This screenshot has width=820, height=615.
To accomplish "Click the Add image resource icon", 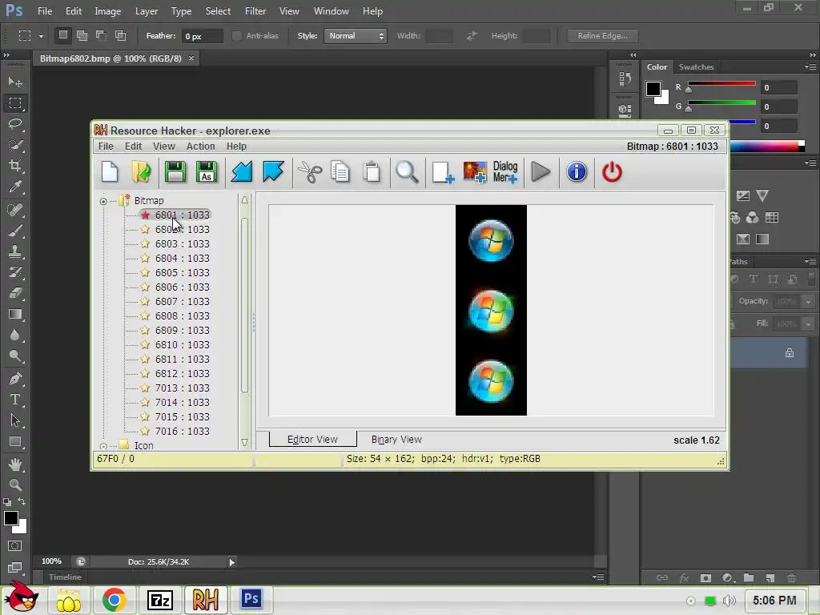I will click(x=474, y=172).
